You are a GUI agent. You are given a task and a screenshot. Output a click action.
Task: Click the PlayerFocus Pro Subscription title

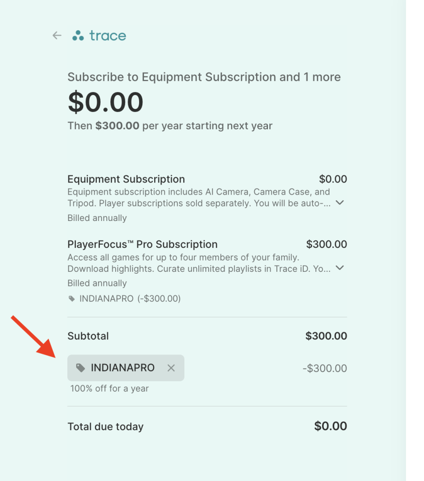click(142, 244)
